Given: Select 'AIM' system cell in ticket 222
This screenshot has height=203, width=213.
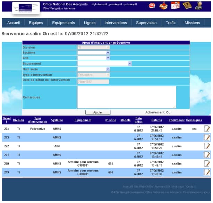Looking at the screenshot, I should (x=57, y=146).
